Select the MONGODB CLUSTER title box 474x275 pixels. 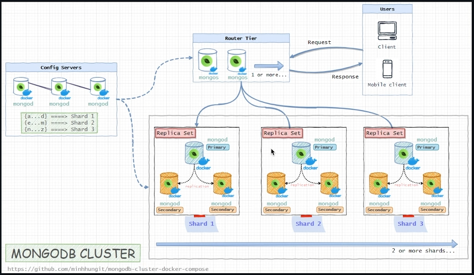coord(73,253)
